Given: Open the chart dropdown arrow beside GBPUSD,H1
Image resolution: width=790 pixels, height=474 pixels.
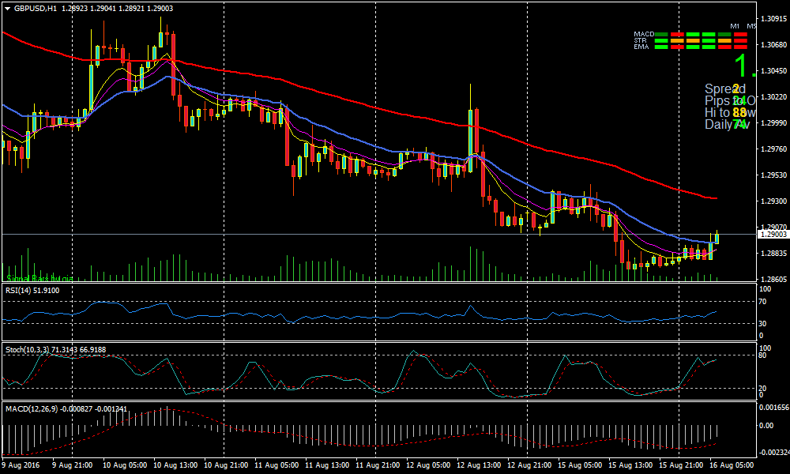Looking at the screenshot, I should [7, 8].
